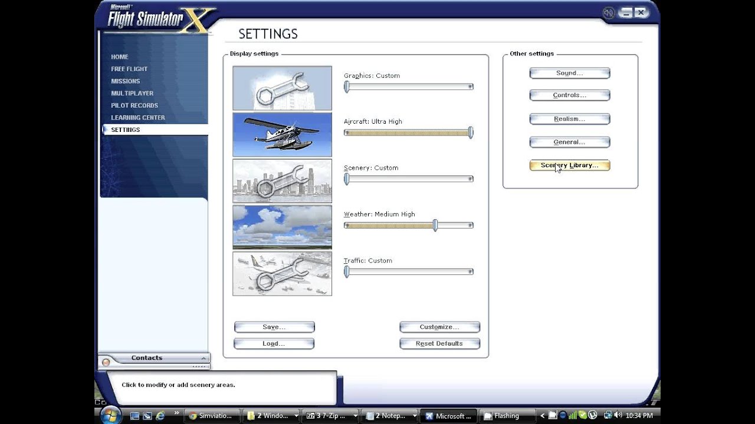Switch to Simviation Chrome taskbar window
Viewport: 755px width, 424px height.
(212, 416)
